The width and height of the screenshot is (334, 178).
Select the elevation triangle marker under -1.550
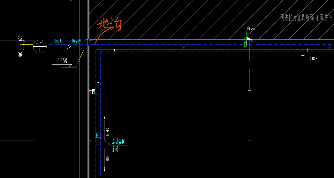click(x=69, y=66)
